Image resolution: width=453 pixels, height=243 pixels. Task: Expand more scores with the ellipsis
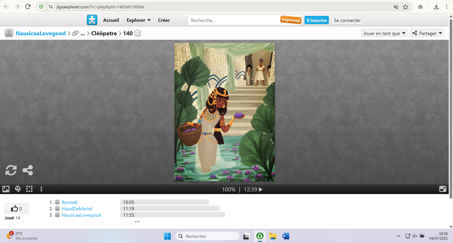click(137, 222)
